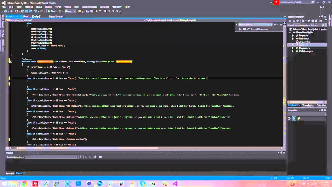Toggle Use regular expressions in Find box
This screenshot has height=187, width=332.
[x=248, y=29]
